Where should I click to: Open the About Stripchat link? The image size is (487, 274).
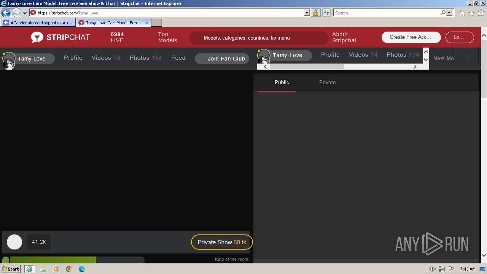point(344,37)
